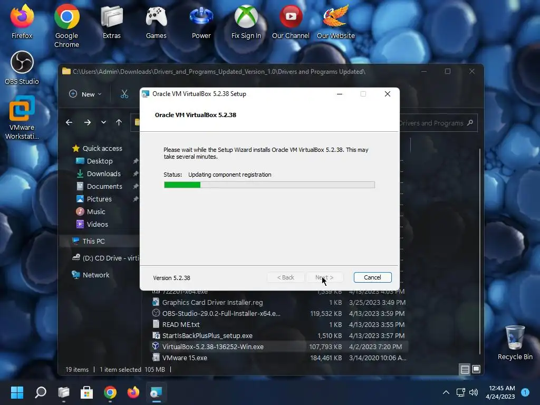Image resolution: width=540 pixels, height=405 pixels.
Task: Go up one folder level in Explorer
Action: click(119, 122)
